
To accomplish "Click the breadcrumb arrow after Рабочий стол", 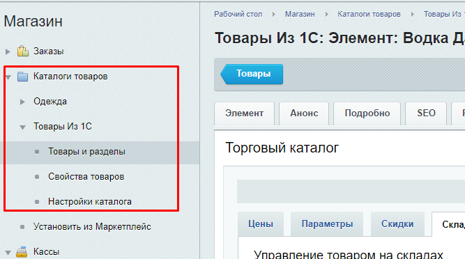I will [274, 14].
